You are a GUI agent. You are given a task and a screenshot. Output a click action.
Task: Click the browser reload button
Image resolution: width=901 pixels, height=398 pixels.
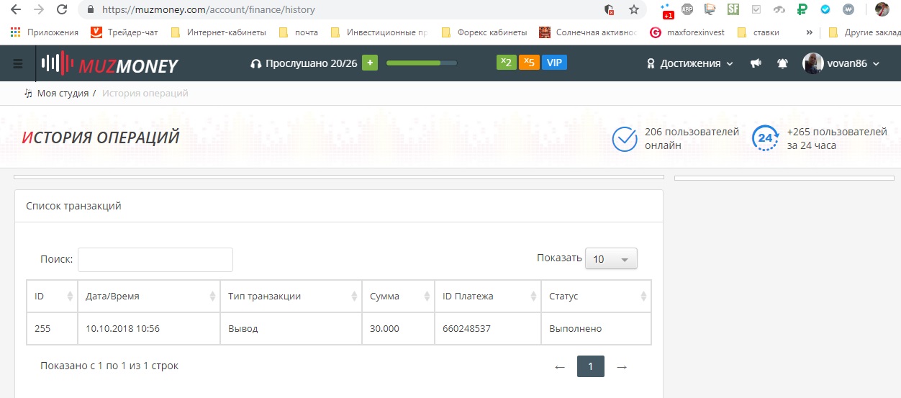62,10
